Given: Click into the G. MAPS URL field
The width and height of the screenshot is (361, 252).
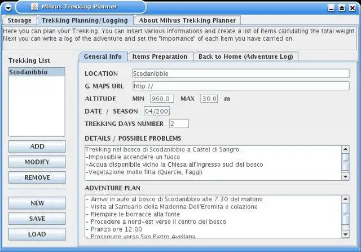Looking at the screenshot, I should [x=241, y=86].
